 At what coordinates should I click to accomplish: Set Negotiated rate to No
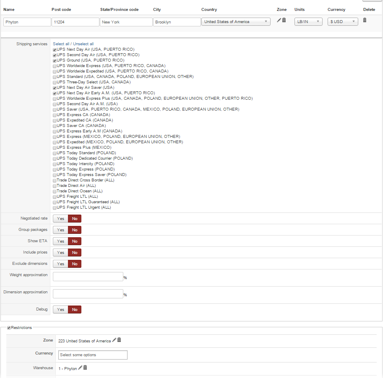point(75,218)
